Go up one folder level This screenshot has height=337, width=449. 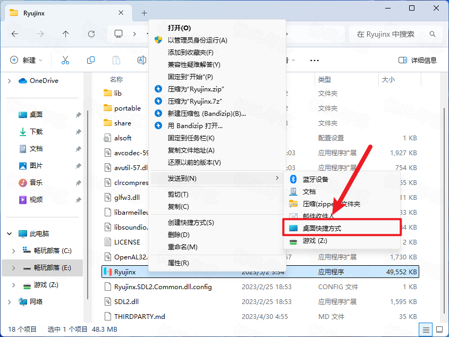(65, 34)
